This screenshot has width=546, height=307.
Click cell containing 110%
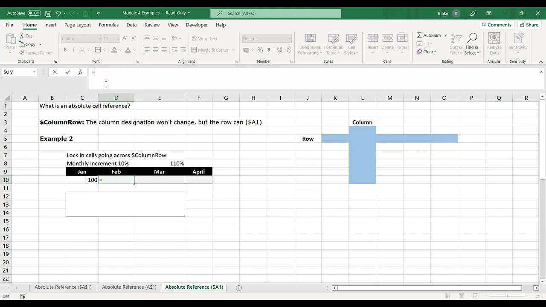pos(160,163)
